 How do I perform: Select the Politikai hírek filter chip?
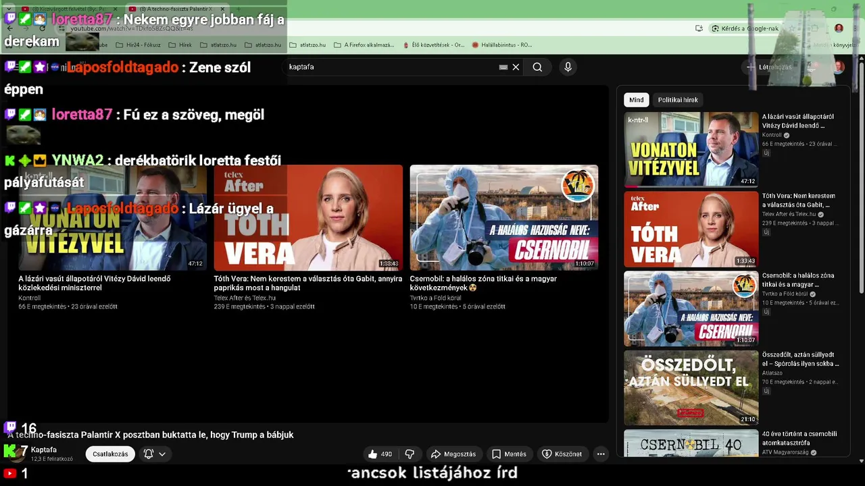678,100
